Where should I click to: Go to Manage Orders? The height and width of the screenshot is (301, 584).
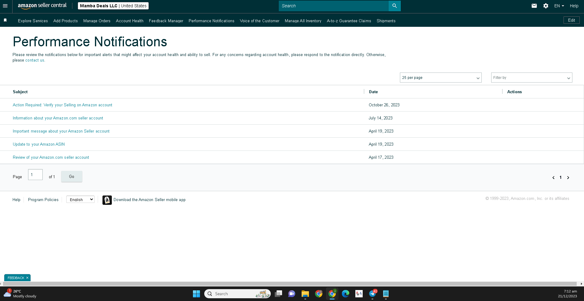pos(97,21)
